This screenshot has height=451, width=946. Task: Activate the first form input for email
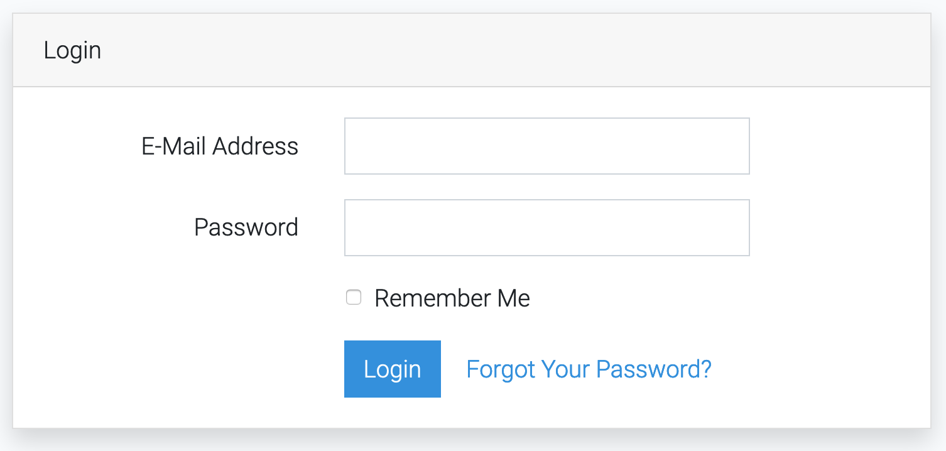(x=546, y=146)
